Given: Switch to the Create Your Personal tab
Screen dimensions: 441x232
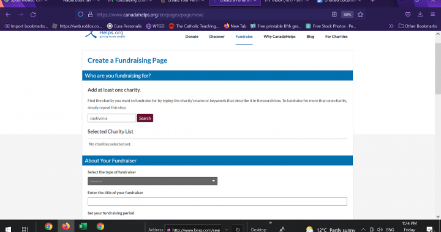Looking at the screenshot, I should click(x=183, y=1).
